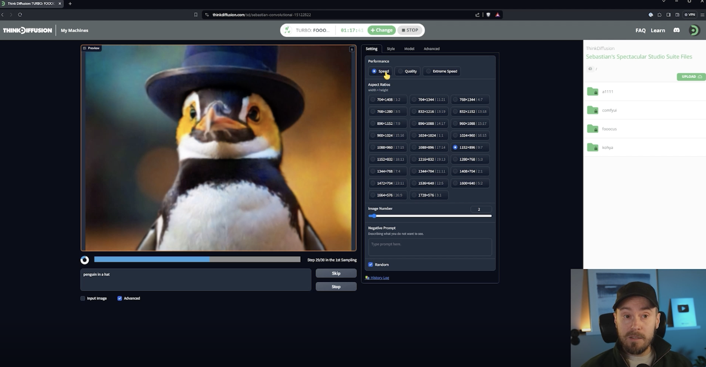Open the FAQ page
Image resolution: width=706 pixels, height=367 pixels.
641,30
